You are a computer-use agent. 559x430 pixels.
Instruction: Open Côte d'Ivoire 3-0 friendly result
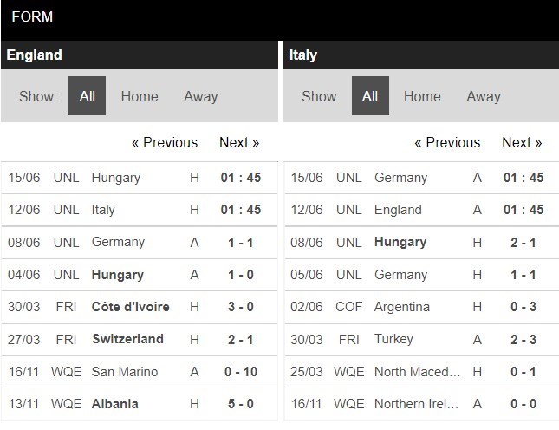click(139, 307)
